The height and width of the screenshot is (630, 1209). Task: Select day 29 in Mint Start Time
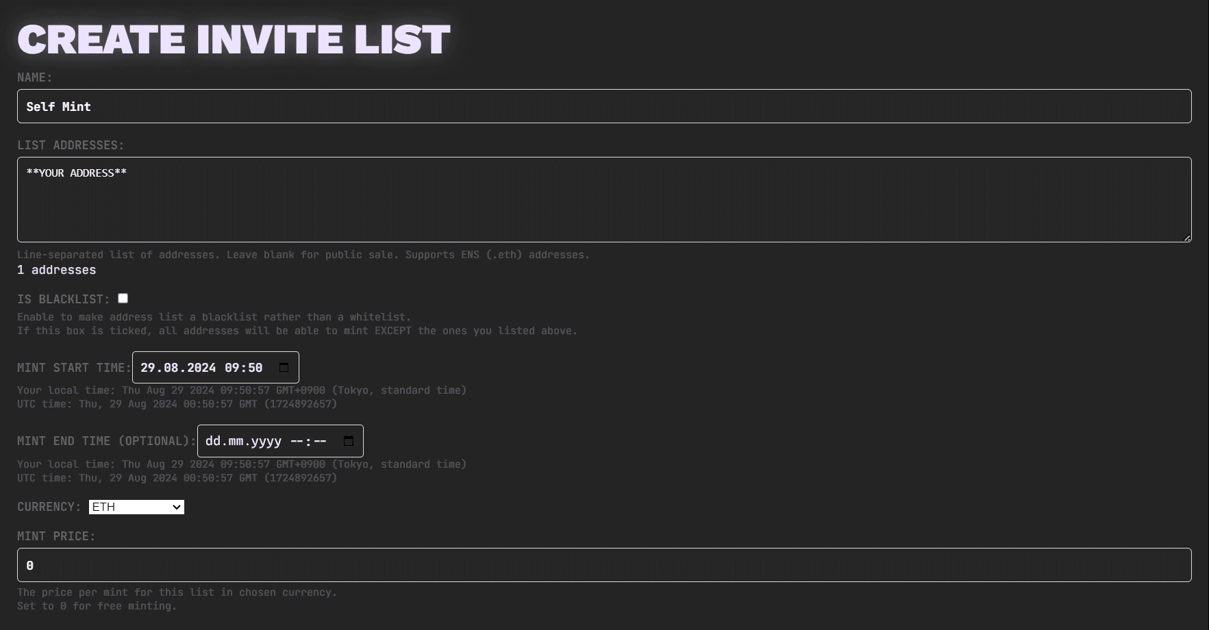[x=149, y=368]
